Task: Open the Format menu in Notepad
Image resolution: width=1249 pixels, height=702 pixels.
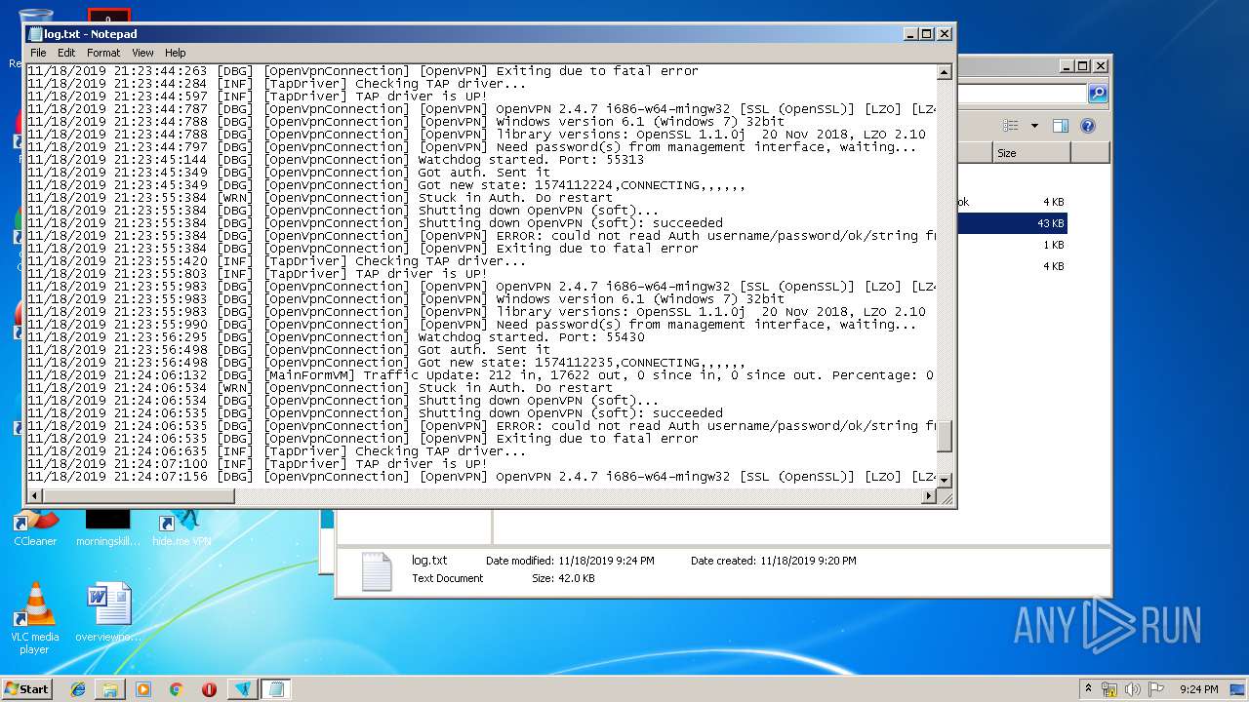Action: (x=103, y=53)
